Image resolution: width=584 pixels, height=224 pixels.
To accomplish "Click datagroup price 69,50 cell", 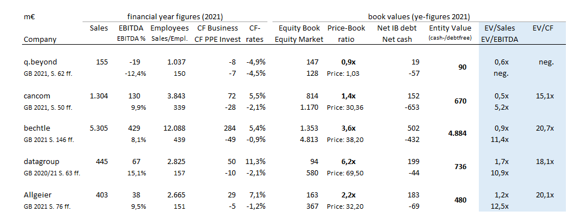I will pyautogui.click(x=343, y=173).
